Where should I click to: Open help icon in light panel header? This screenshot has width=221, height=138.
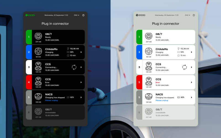click(x=194, y=15)
